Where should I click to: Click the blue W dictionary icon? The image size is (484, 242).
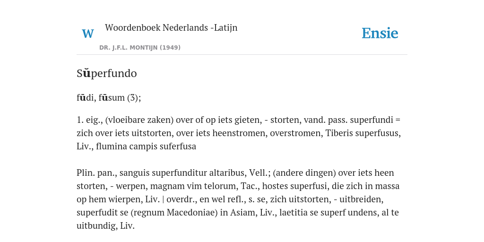pyautogui.click(x=87, y=34)
